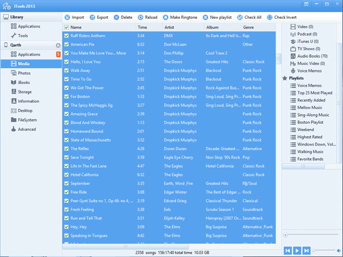Open the Favorite Bands playlist
This screenshot has width=343, height=257.
click(x=307, y=159)
